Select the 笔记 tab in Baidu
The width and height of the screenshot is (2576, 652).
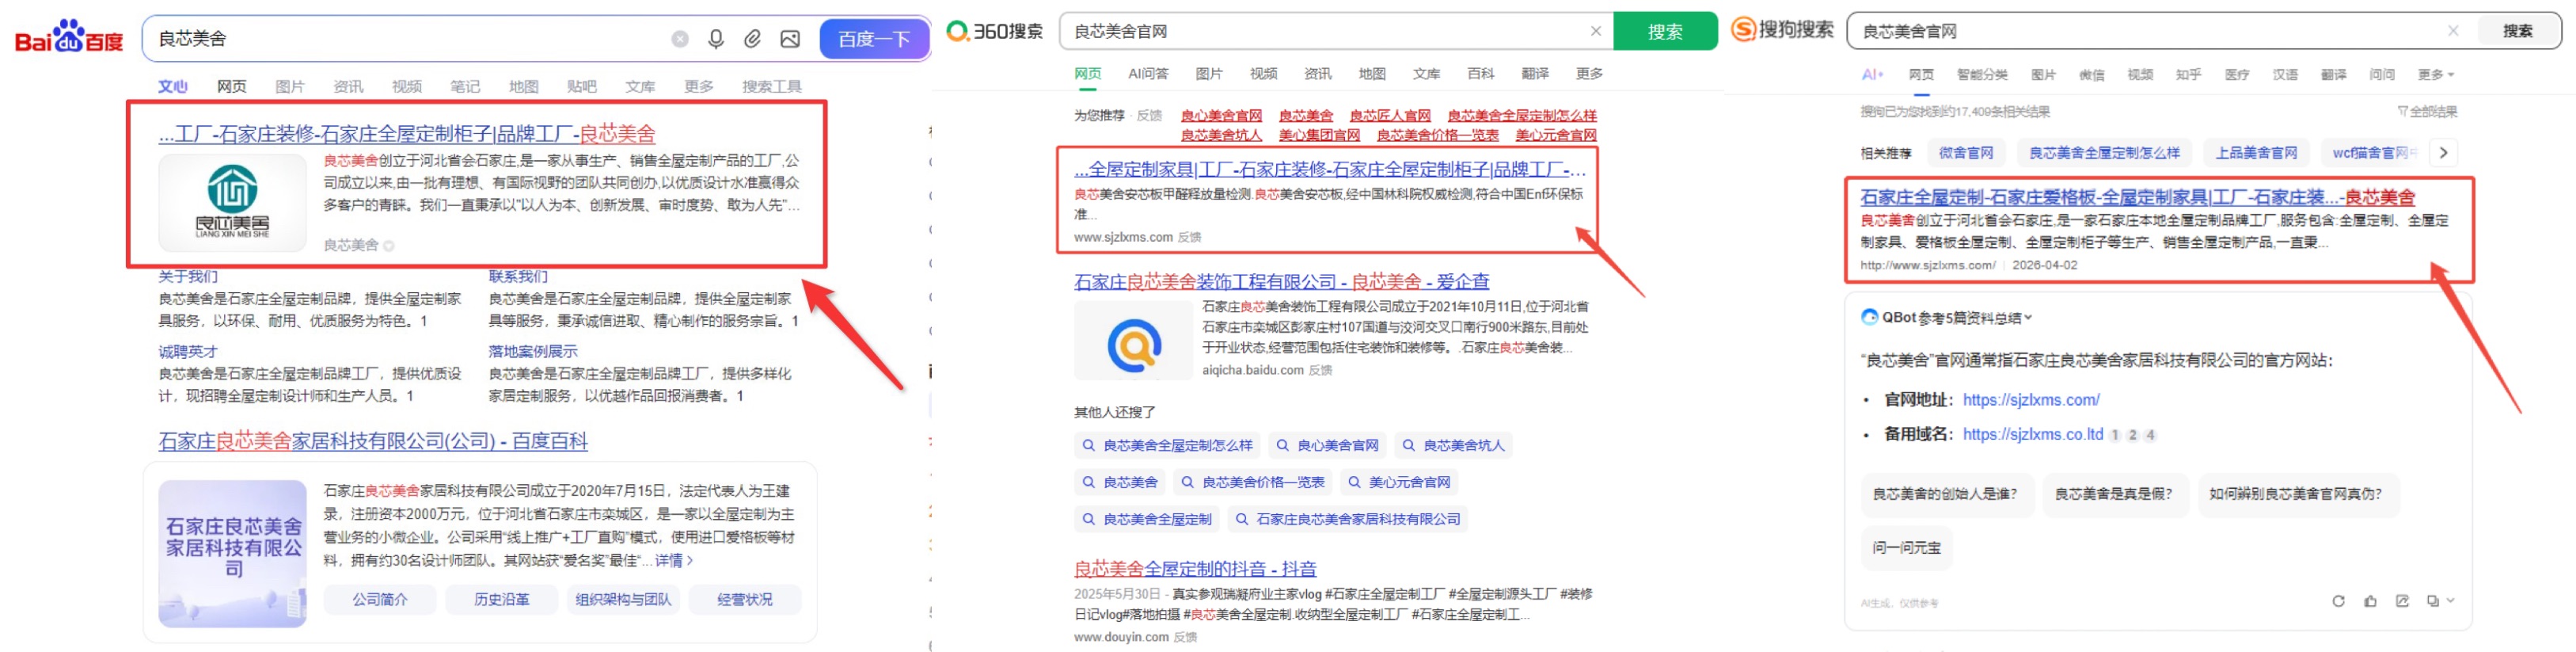[x=465, y=86]
